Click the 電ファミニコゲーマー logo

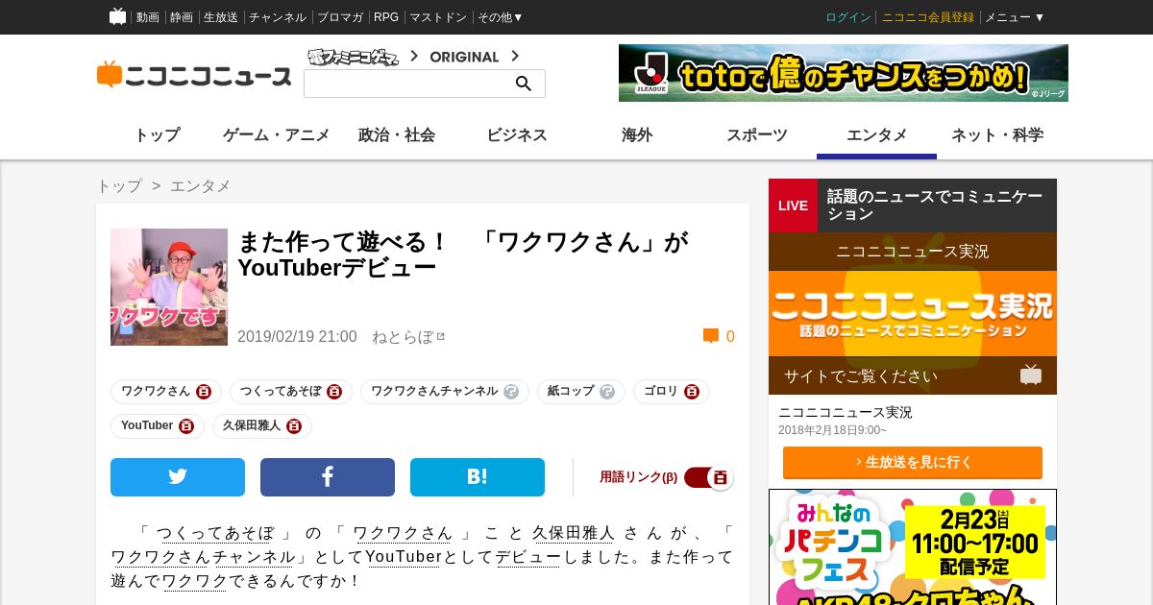353,57
